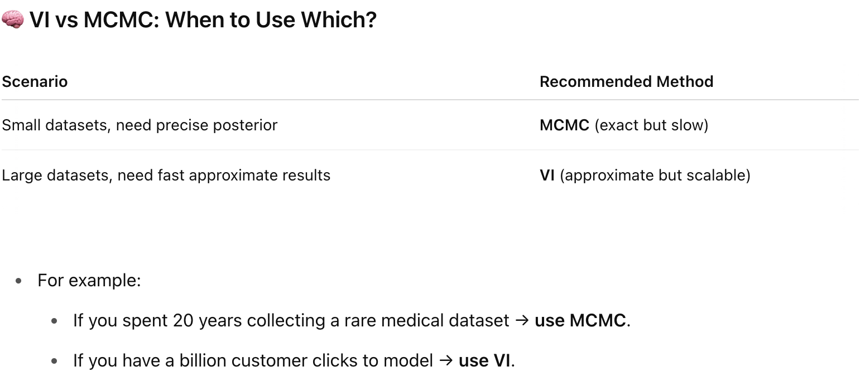Viewport: 865px width, 381px height.
Task: Click the 'VI vs MCMC: When to Use Which?' heading
Action: (203, 20)
